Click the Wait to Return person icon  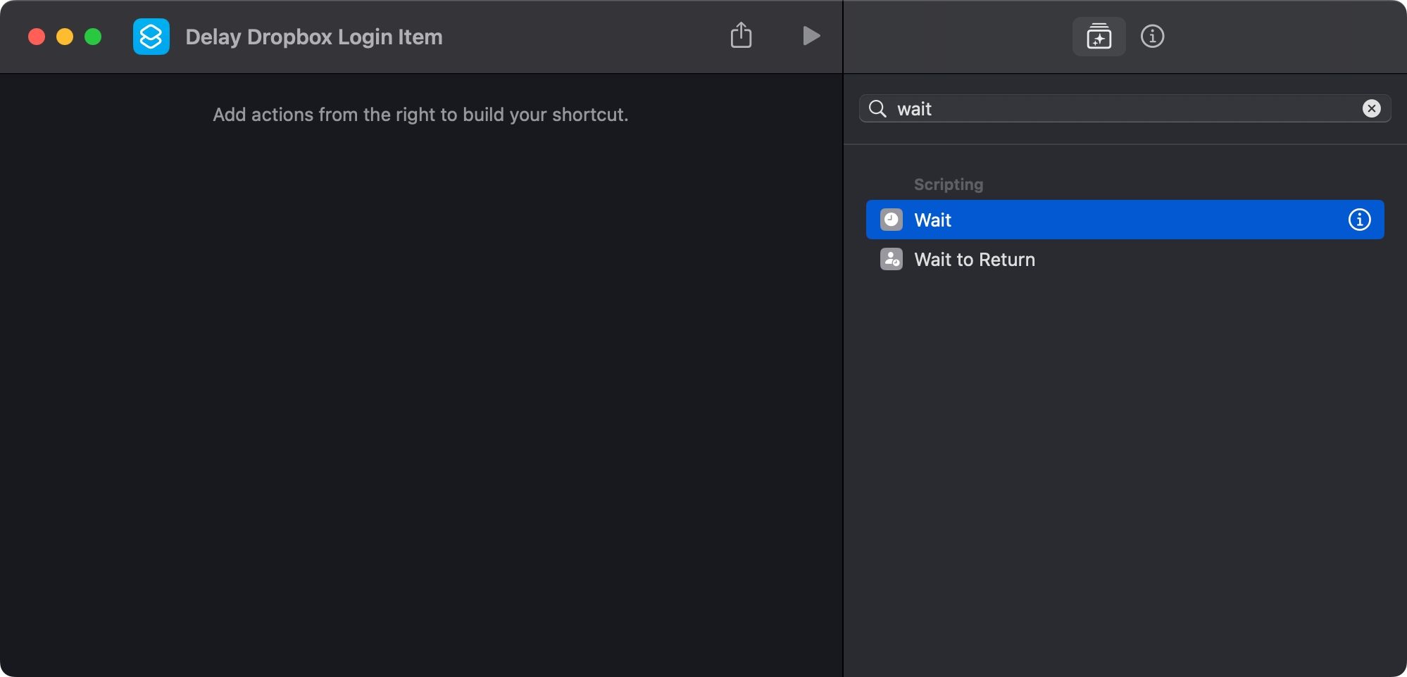click(892, 260)
